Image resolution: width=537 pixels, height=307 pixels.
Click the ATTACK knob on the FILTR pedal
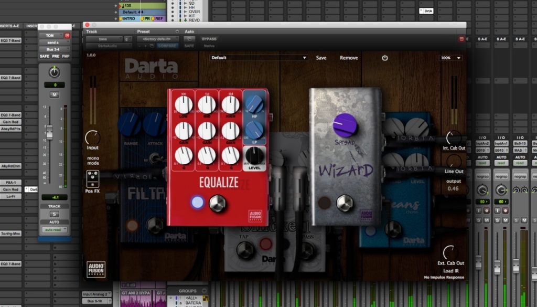(155, 124)
